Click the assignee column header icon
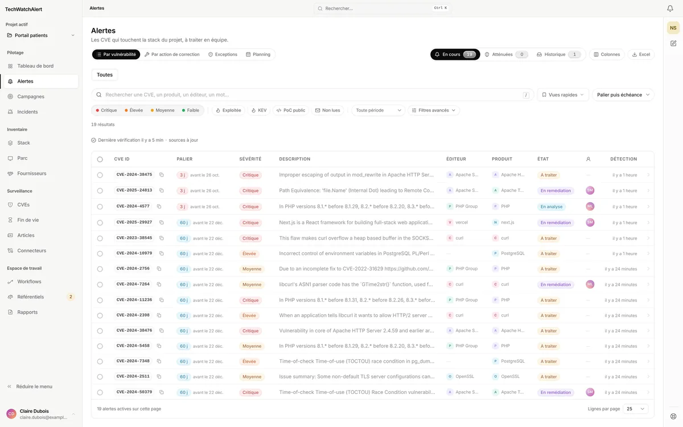Image resolution: width=683 pixels, height=427 pixels. tap(589, 159)
